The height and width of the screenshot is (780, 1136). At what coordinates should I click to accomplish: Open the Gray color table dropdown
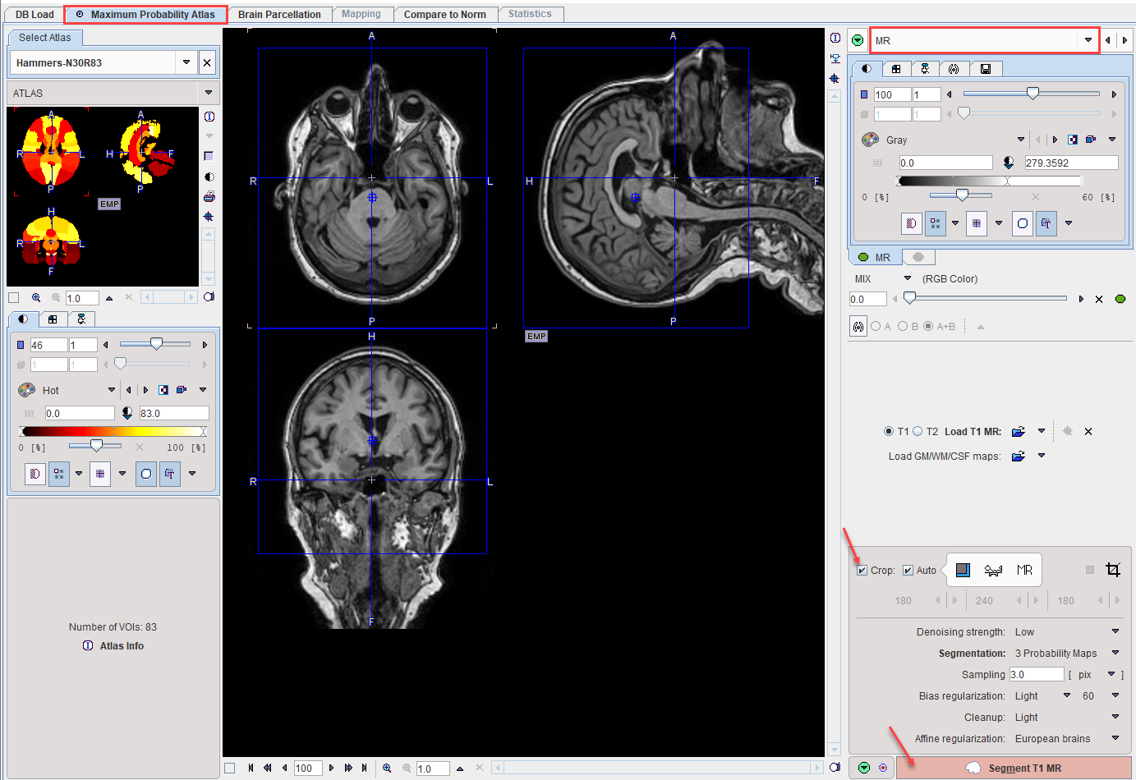tap(1021, 140)
